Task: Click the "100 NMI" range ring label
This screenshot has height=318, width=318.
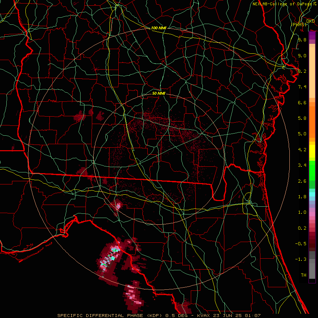Action: click(x=159, y=28)
